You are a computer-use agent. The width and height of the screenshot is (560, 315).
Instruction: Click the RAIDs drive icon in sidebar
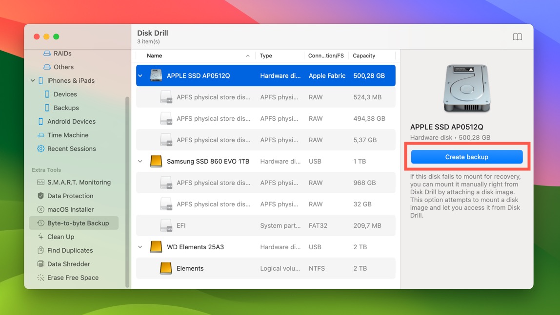47,54
